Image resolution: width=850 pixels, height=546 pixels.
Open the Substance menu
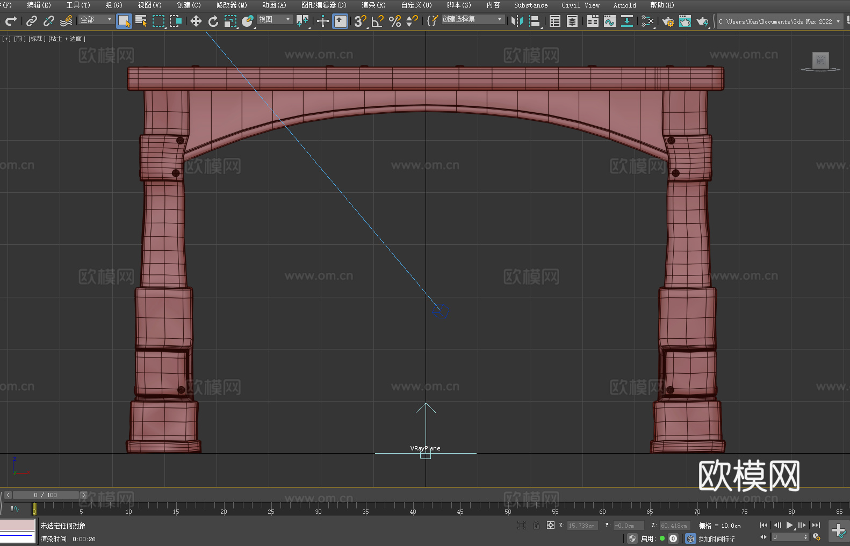point(531,5)
